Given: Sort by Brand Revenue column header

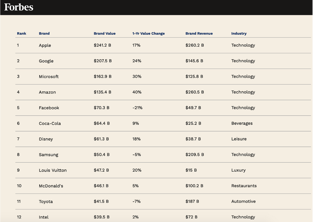Looking at the screenshot, I should tap(199, 34).
